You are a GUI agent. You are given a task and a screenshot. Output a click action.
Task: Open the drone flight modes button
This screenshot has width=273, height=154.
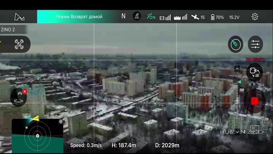(19, 44)
